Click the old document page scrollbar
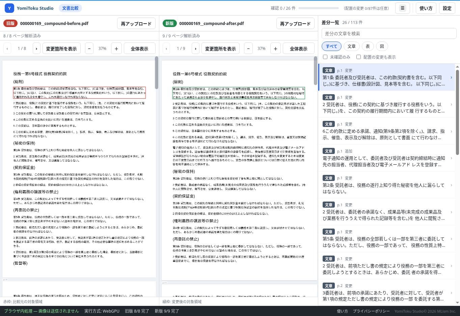Screen dimensions: 460x316 click(157, 73)
